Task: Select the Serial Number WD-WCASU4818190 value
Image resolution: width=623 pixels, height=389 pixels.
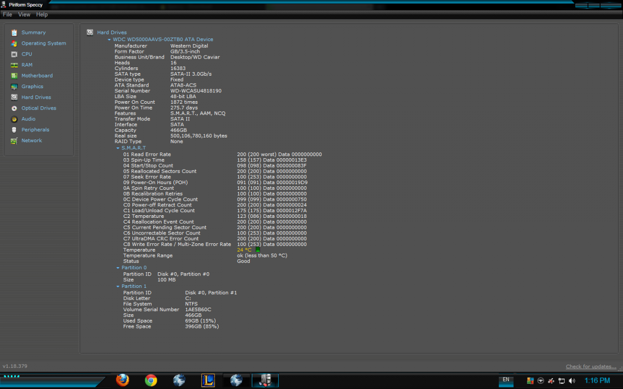Action: (x=196, y=91)
